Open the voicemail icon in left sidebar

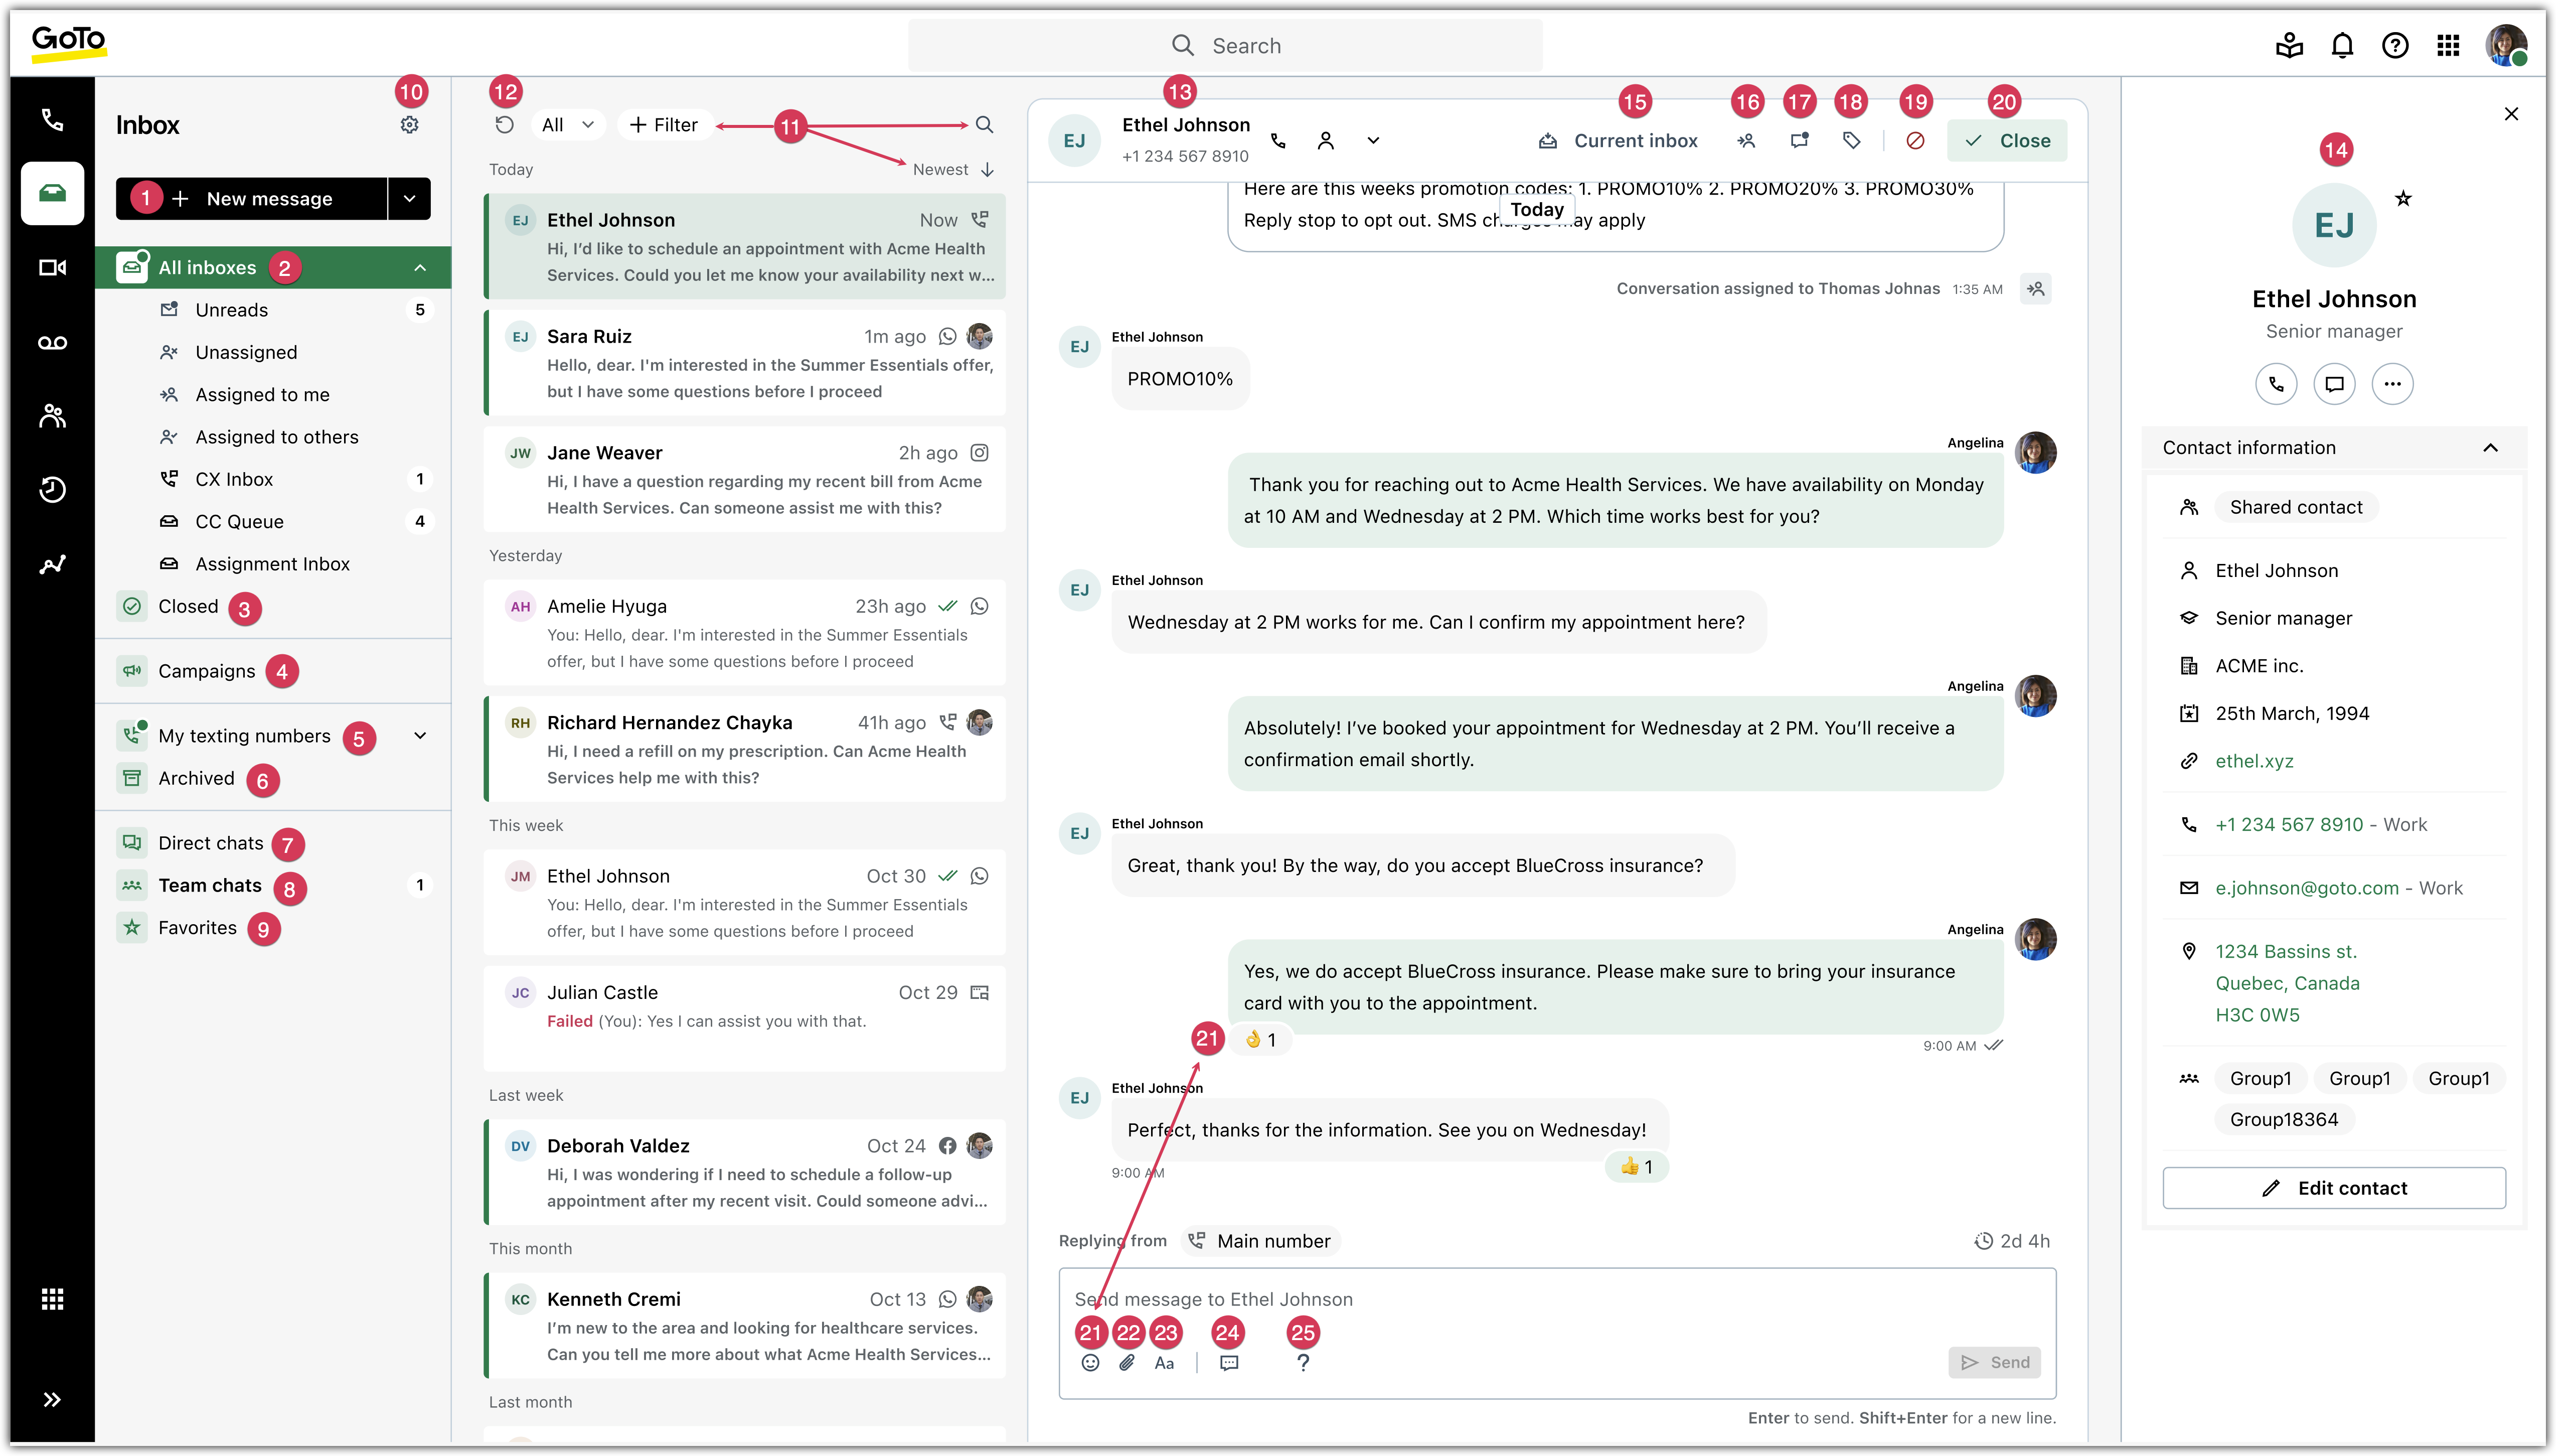click(x=52, y=343)
